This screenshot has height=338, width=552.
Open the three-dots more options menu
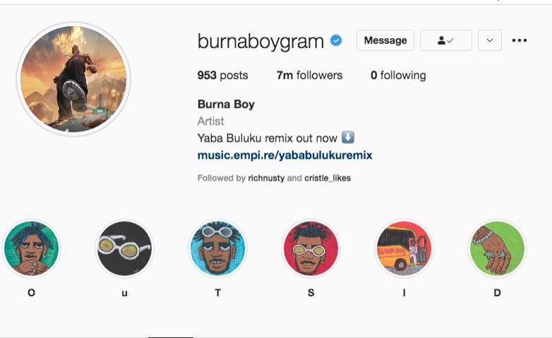(x=520, y=40)
